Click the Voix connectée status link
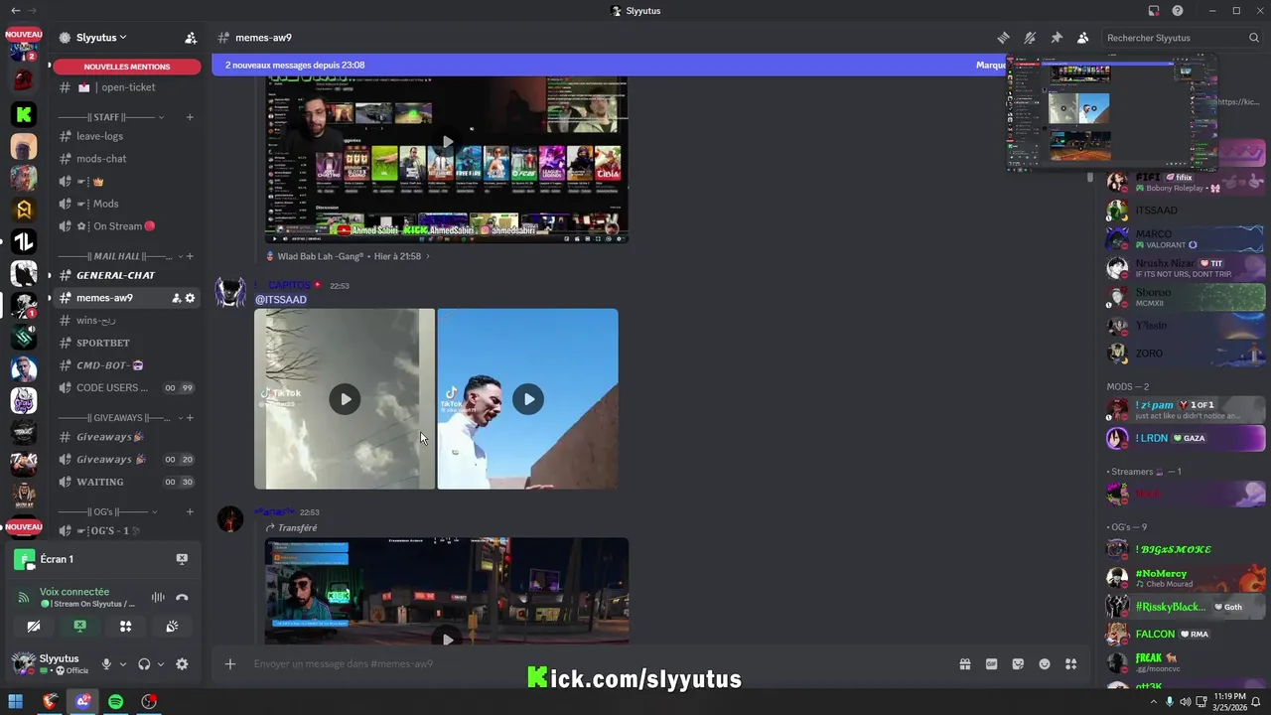The height and width of the screenshot is (715, 1271). click(x=74, y=592)
